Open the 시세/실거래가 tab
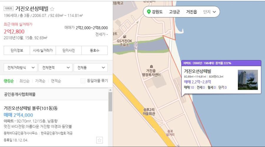The image size is (265, 147). coord(43,50)
